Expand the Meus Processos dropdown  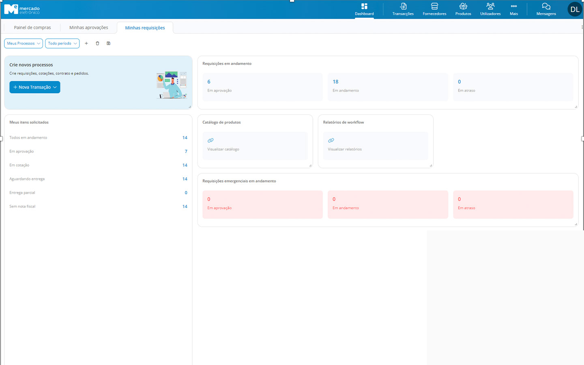click(24, 43)
